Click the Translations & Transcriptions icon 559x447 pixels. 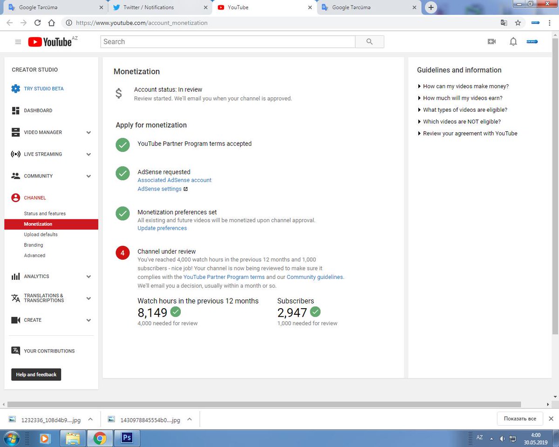pos(15,298)
